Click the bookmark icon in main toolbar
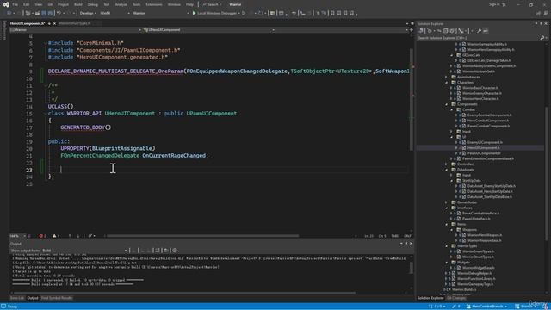This screenshot has width=551, height=310. [x=332, y=13]
